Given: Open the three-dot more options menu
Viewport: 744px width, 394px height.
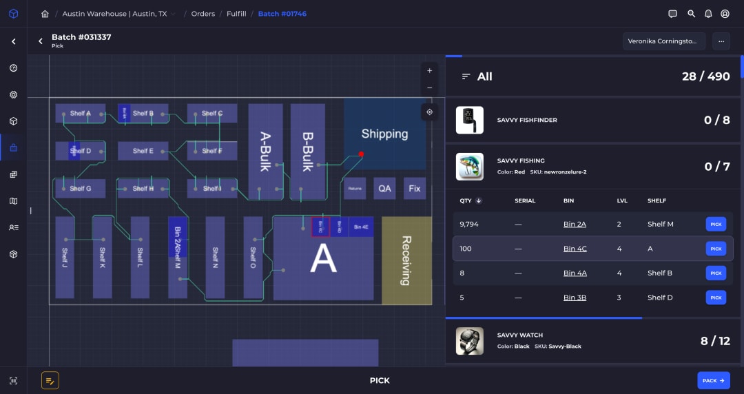Looking at the screenshot, I should [x=721, y=41].
